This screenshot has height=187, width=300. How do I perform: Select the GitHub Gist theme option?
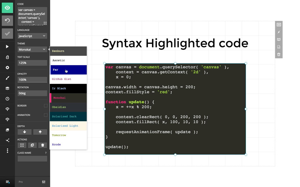pyautogui.click(x=68, y=79)
